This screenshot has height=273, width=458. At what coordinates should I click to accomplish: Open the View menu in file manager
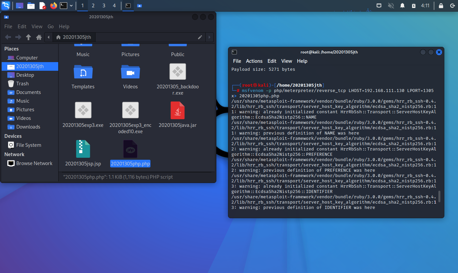coord(37,27)
